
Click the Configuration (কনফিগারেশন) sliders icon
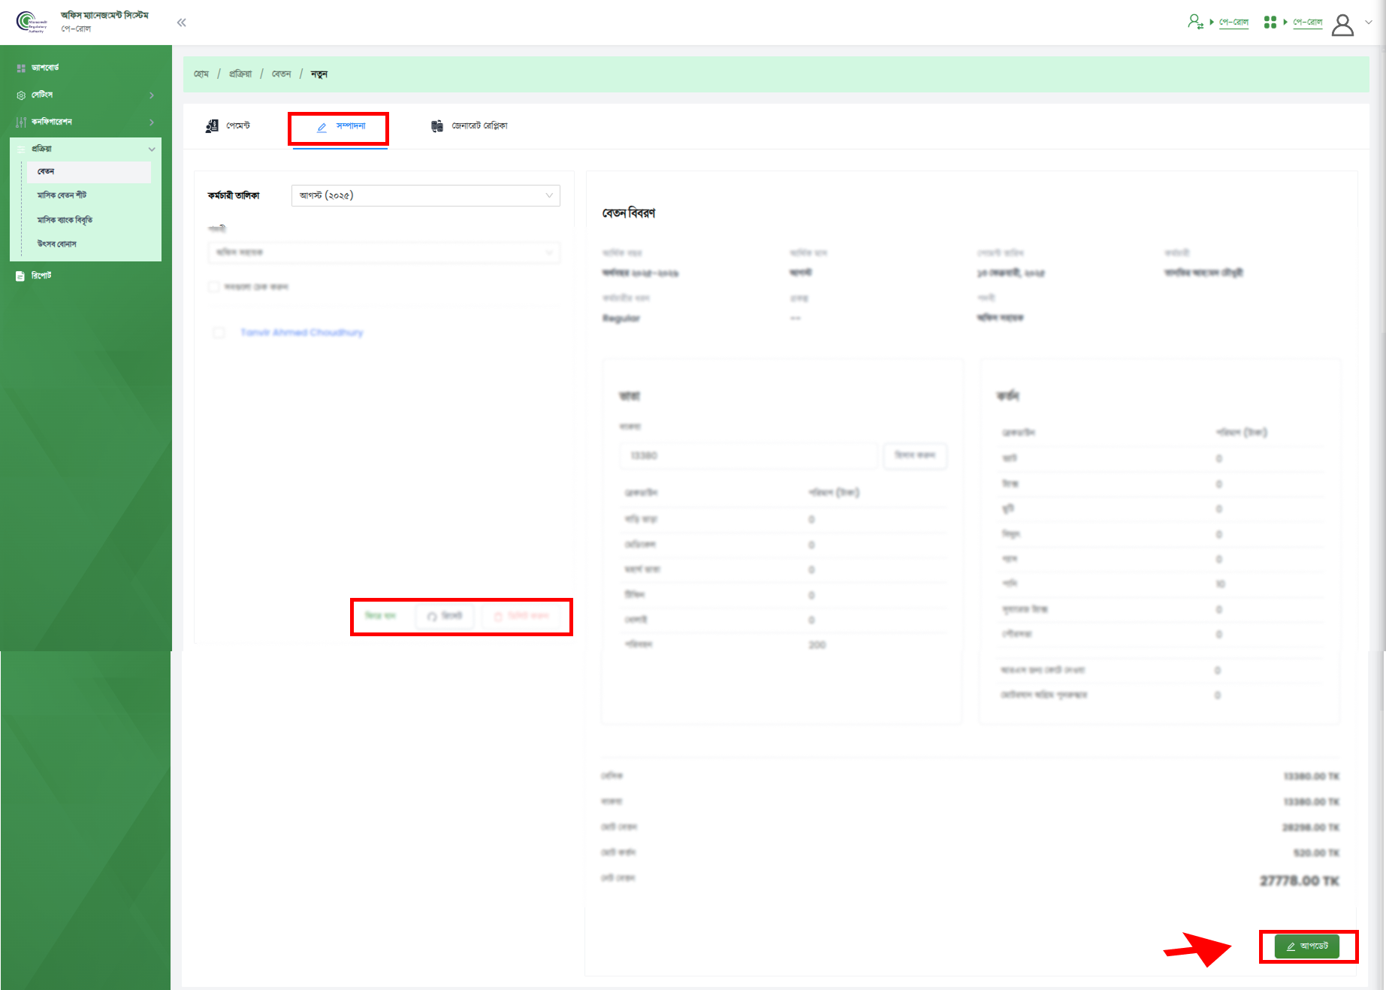pyautogui.click(x=21, y=122)
